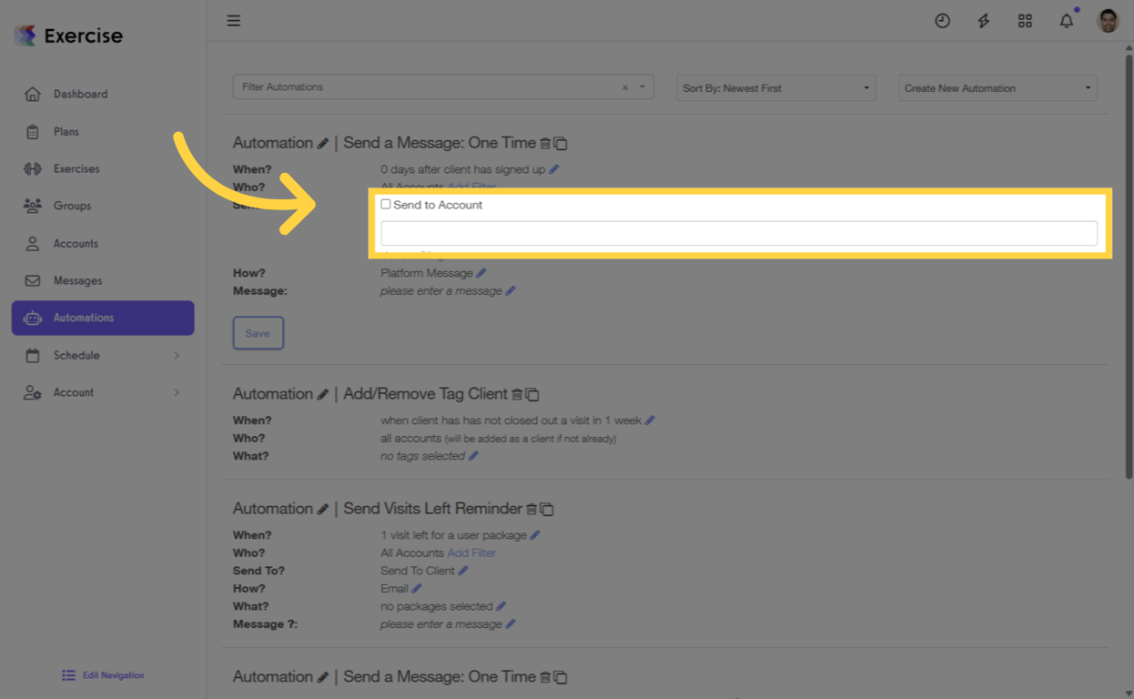The image size is (1134, 699).
Task: Duplicate the first Send a Message: One Time automation
Action: 562,144
